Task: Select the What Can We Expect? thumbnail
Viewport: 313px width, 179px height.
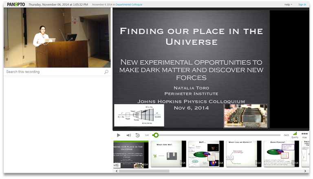Action: 244,154
